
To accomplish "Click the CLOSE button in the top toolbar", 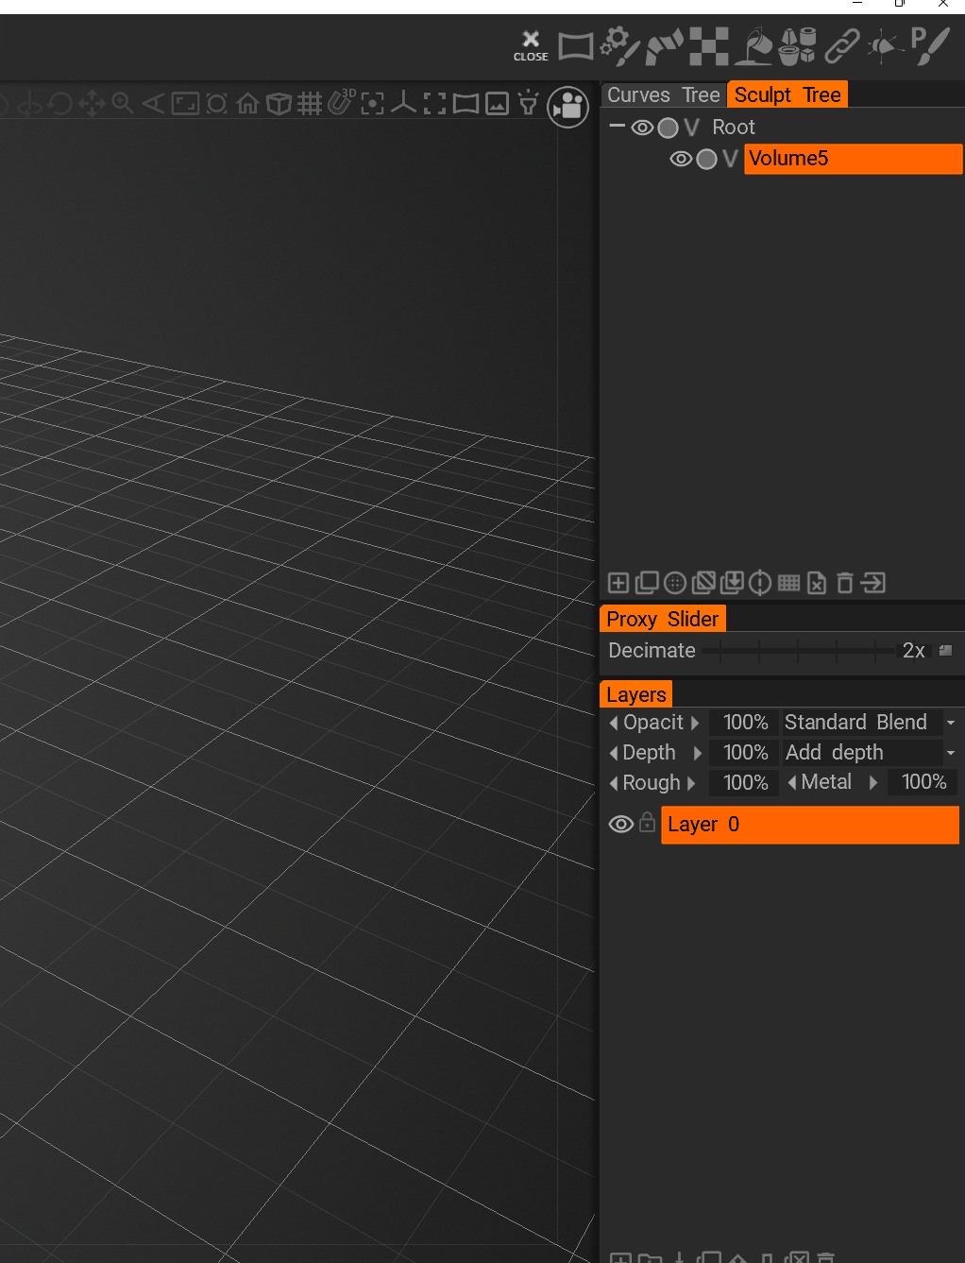I will click(530, 45).
